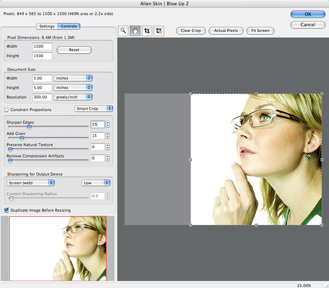This screenshot has width=329, height=288.
Task: Open the Low sharpening amount dropdown
Action: [x=95, y=183]
